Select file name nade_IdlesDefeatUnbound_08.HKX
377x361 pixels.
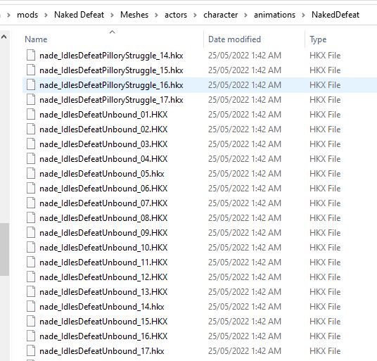[103, 218]
